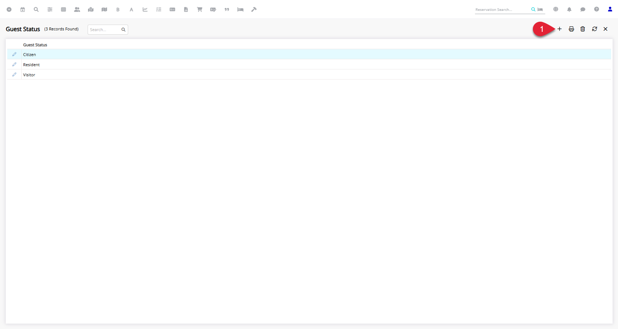Open the help question mark icon

tap(597, 9)
